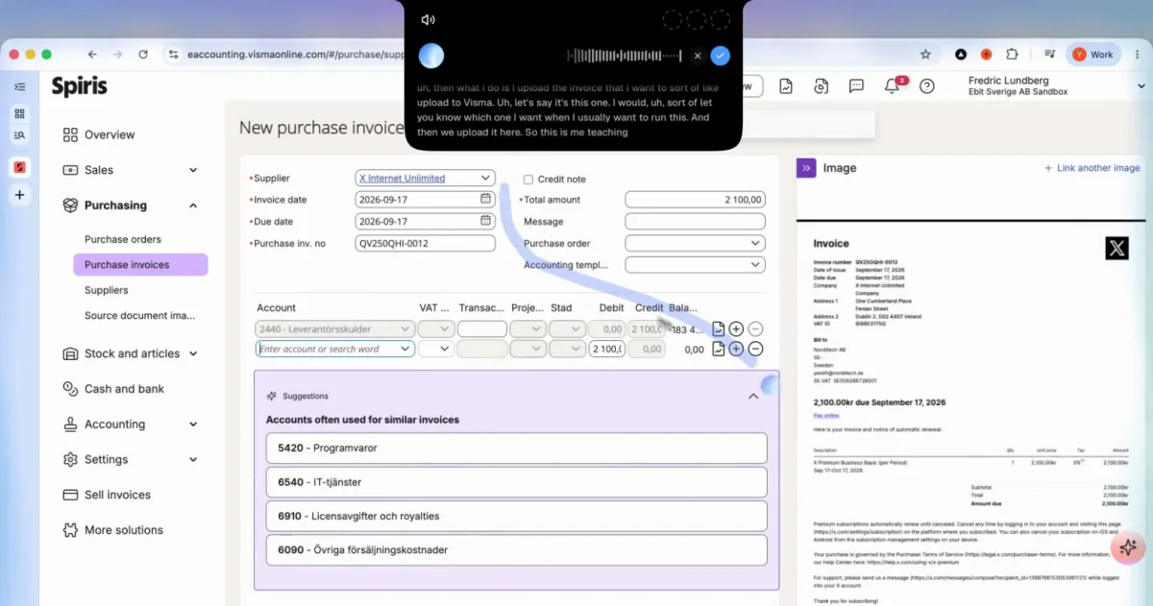
Task: Open notifications bell with 2 alerts
Action: pyautogui.click(x=894, y=85)
